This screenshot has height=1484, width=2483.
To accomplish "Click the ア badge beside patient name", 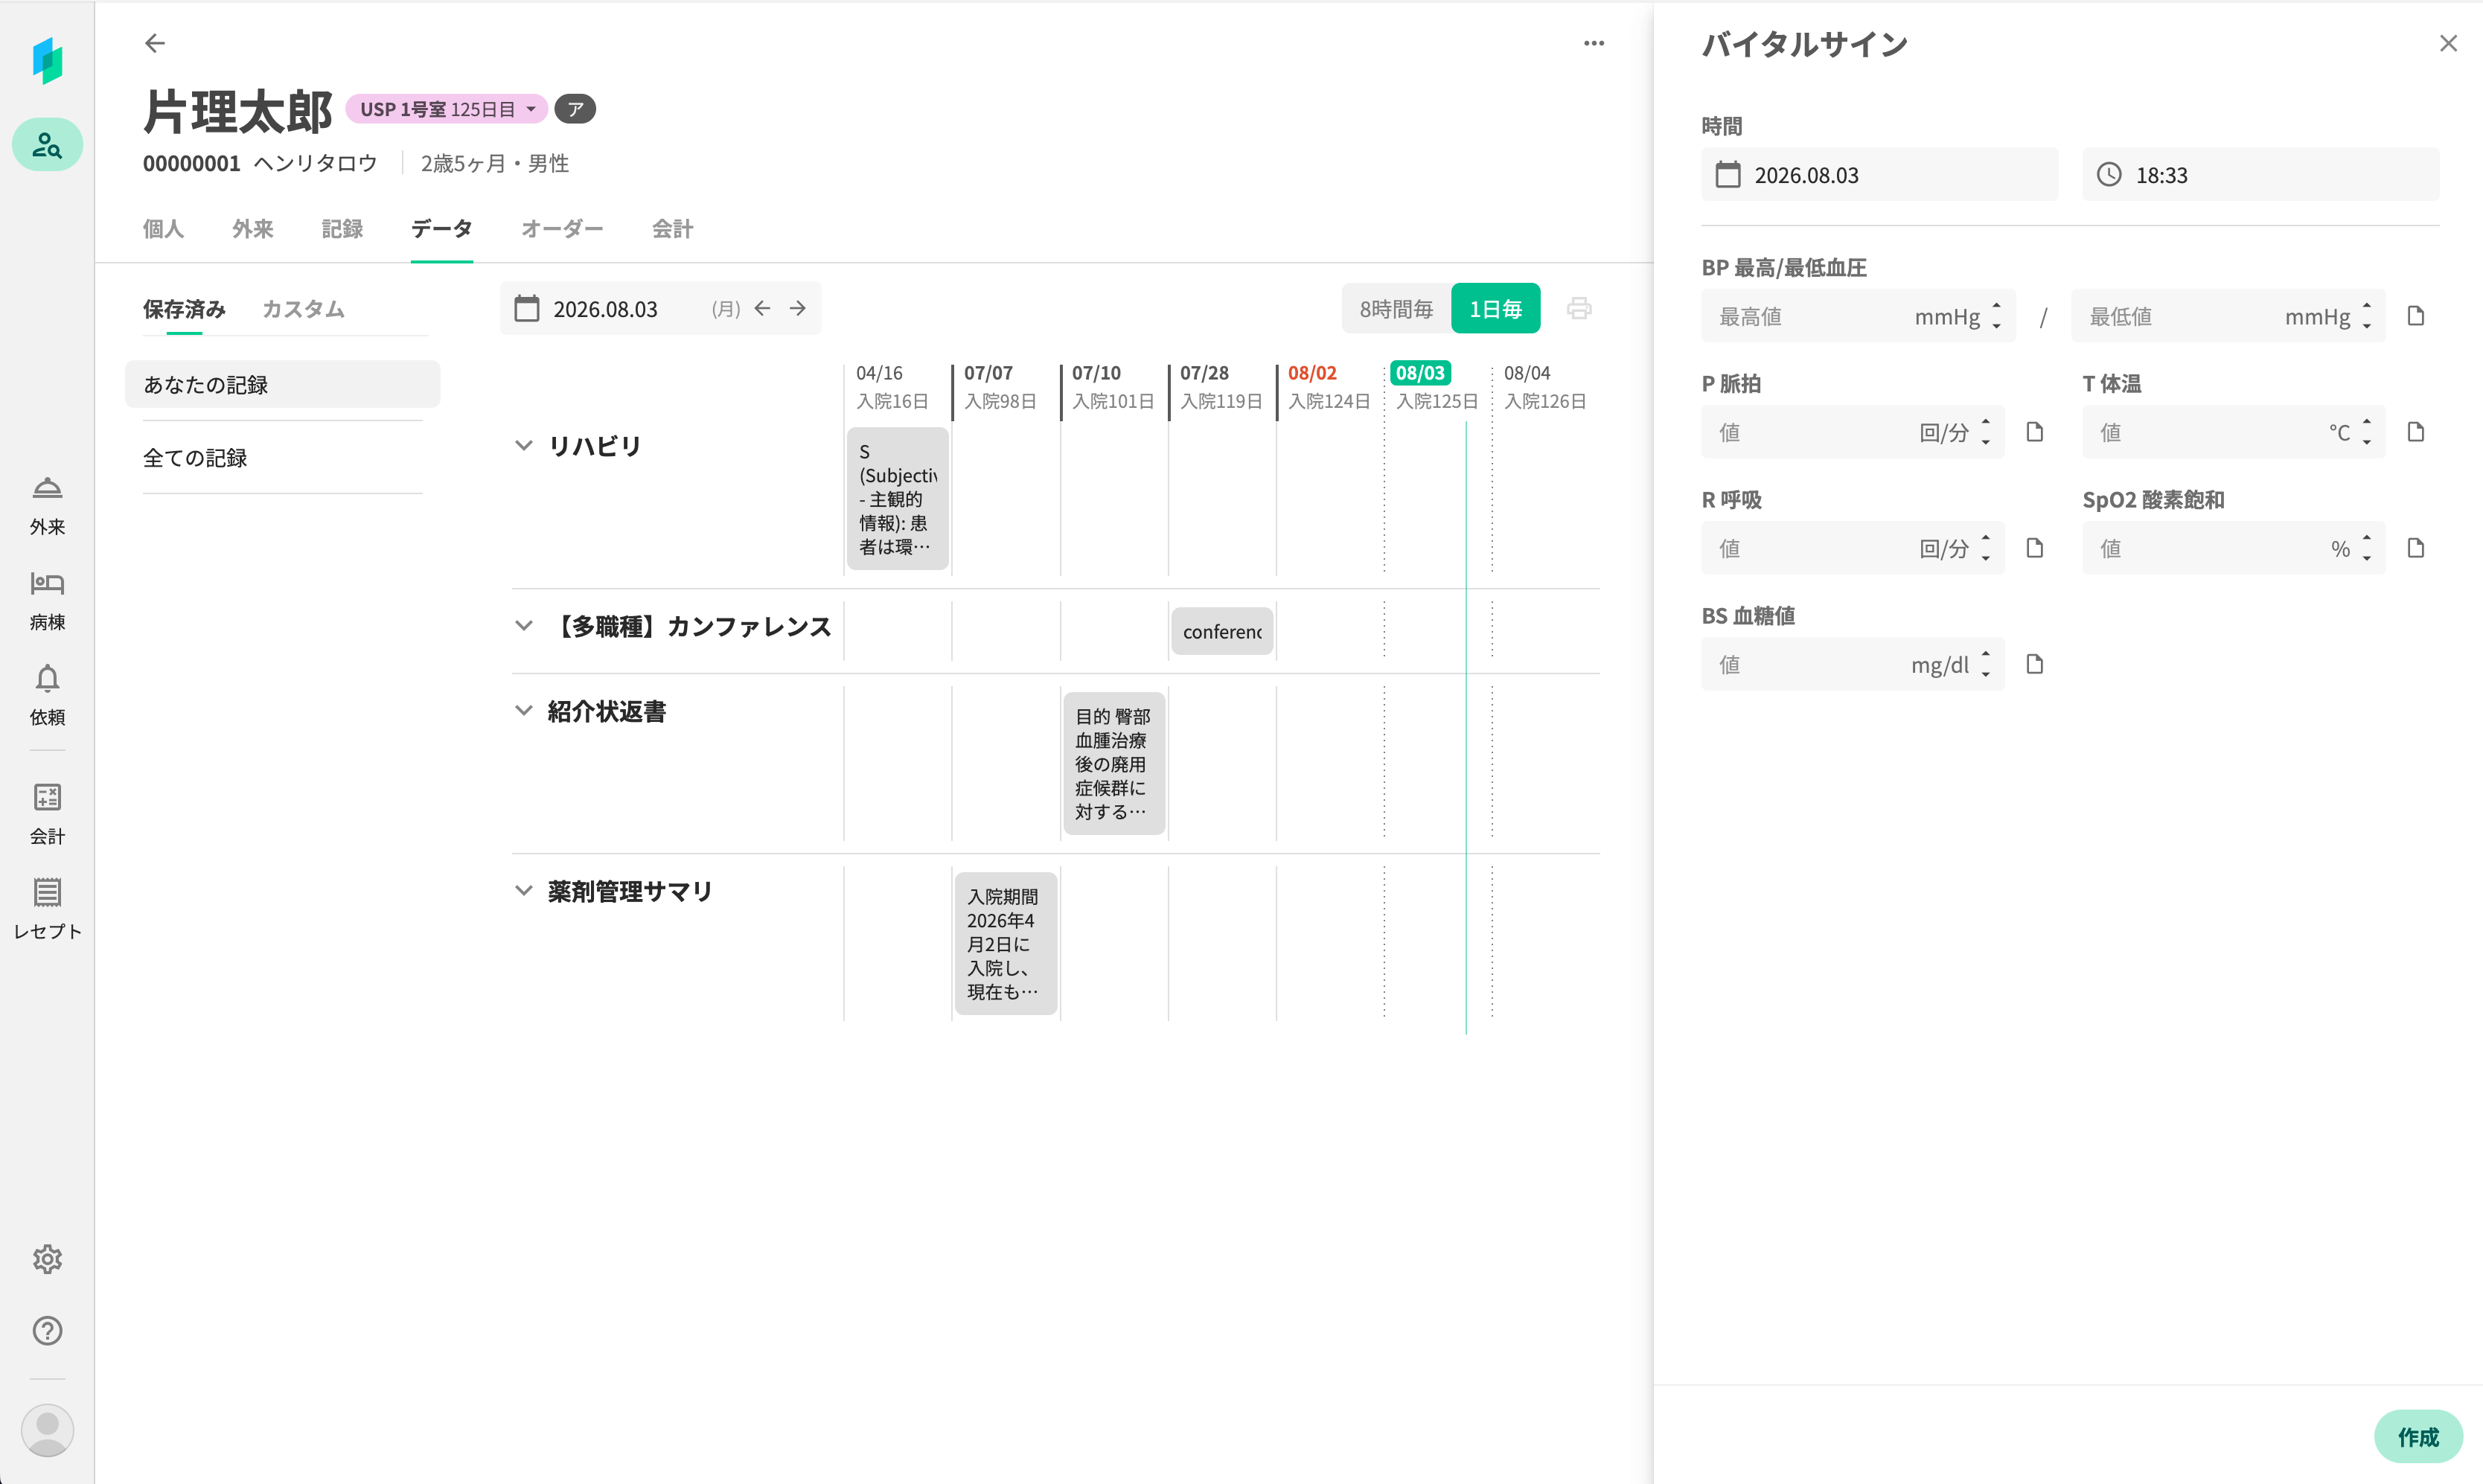I will pyautogui.click(x=575, y=109).
